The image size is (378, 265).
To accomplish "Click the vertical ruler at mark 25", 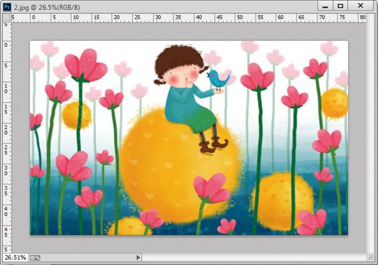I will coord(6,150).
